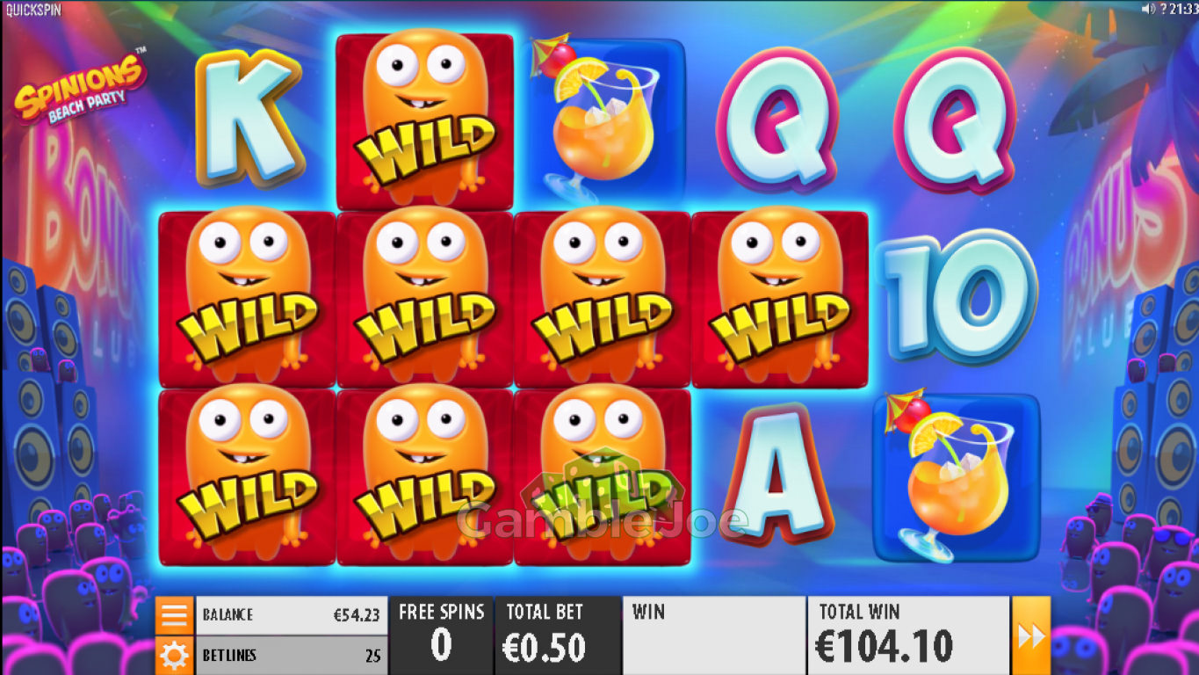Open the settings gear icon
This screenshot has width=1199, height=675.
[174, 655]
